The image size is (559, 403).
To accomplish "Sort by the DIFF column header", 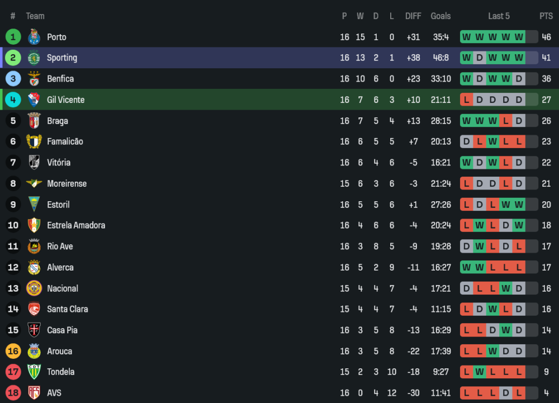I will click(x=413, y=16).
